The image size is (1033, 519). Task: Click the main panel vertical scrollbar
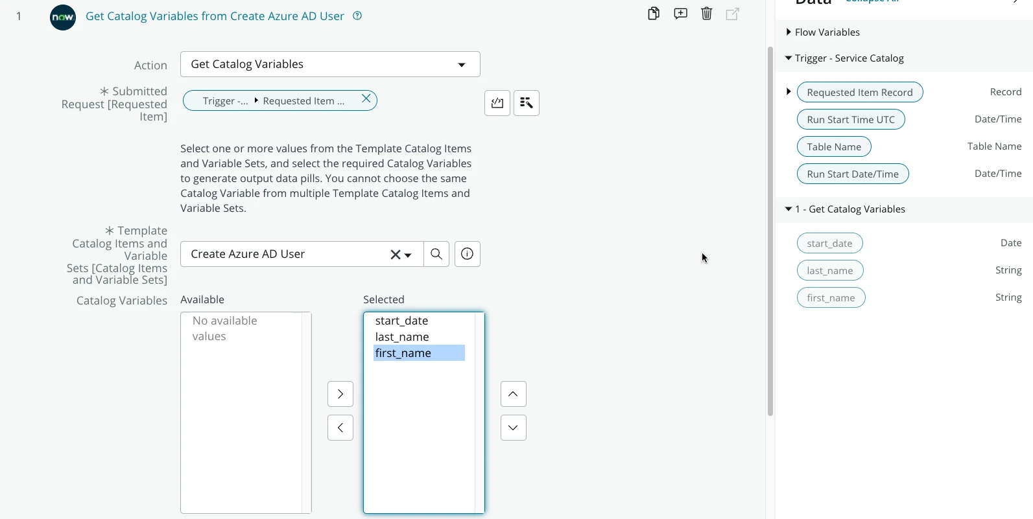point(770,231)
